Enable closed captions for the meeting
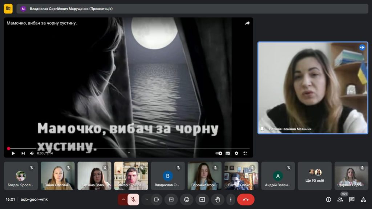The height and width of the screenshot is (209, 372). [x=171, y=200]
